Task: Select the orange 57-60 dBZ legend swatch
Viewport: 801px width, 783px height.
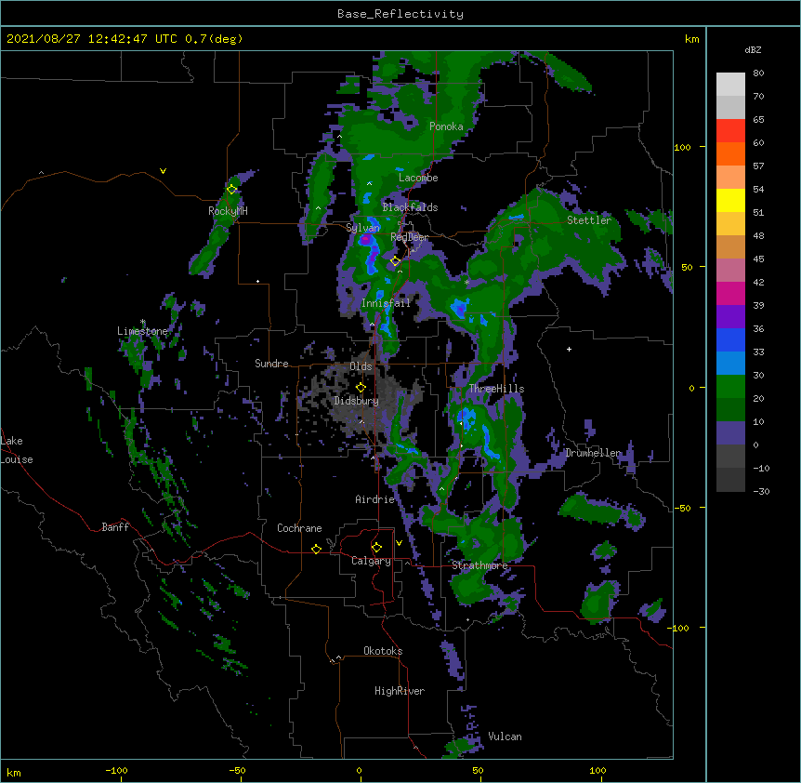Action: pyautogui.click(x=730, y=153)
